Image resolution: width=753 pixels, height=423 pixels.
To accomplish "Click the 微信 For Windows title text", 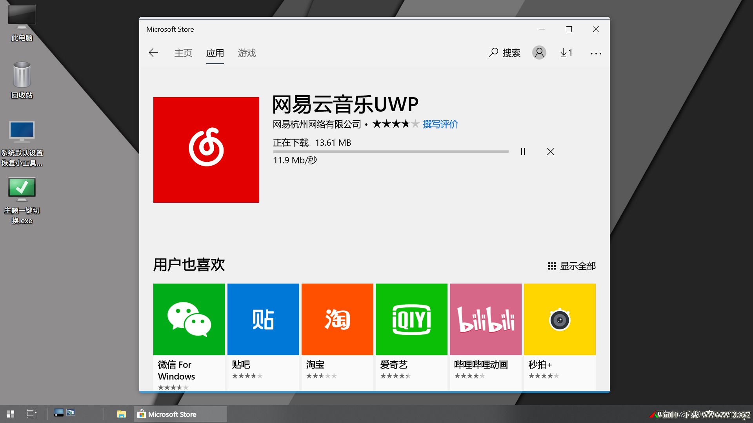I will (x=176, y=371).
